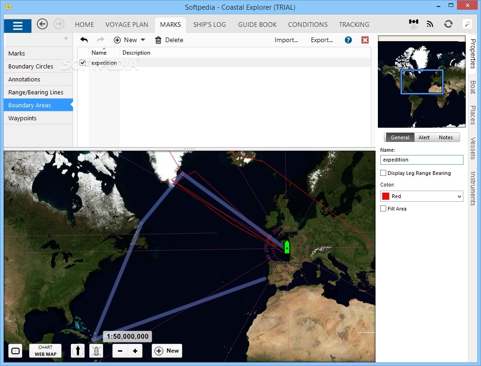Click the follow-boat icon button
This screenshot has width=481, height=366.
(96, 351)
